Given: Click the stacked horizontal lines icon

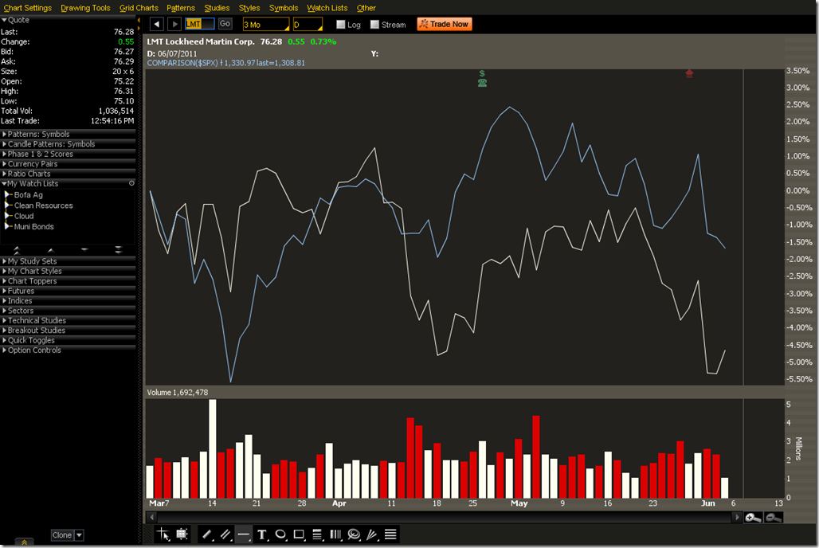Looking at the screenshot, I should pos(390,534).
